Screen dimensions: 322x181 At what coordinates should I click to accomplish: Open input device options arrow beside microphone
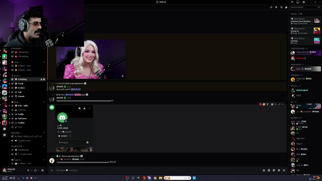[31, 170]
